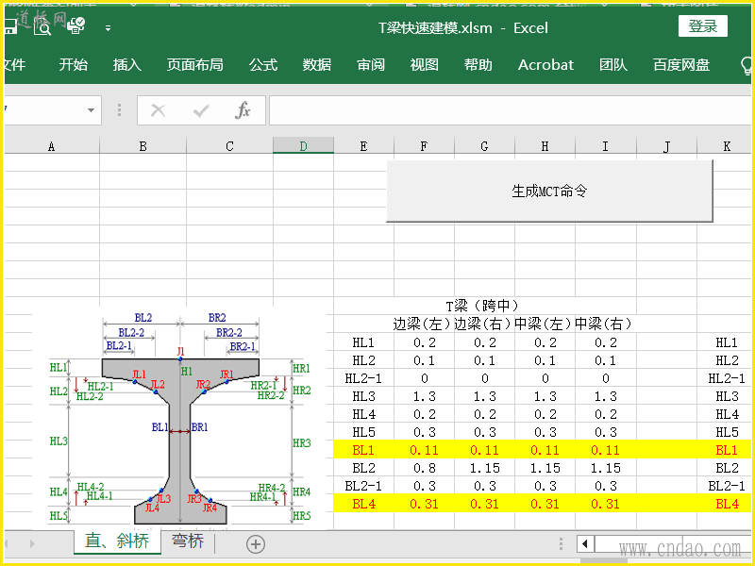Viewport: 755px width, 566px height.
Task: Open the 公式 ribbon tab
Action: (x=263, y=64)
